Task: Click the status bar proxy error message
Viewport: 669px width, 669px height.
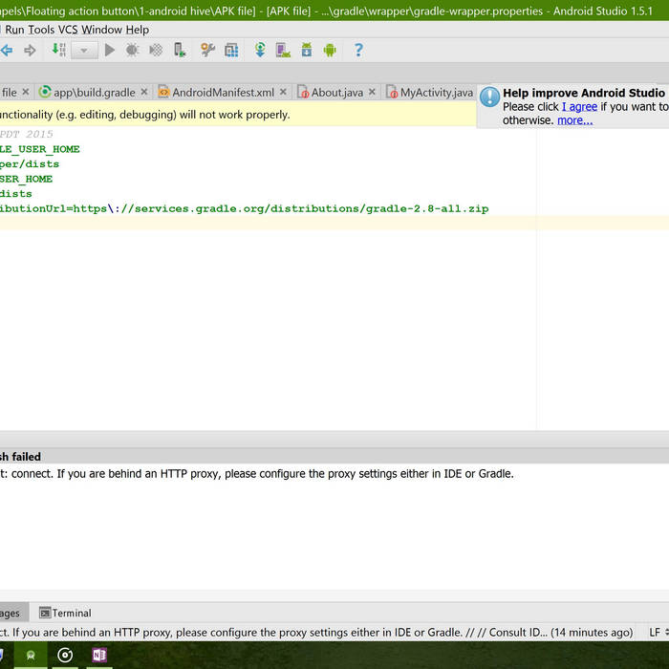Action: [x=315, y=633]
